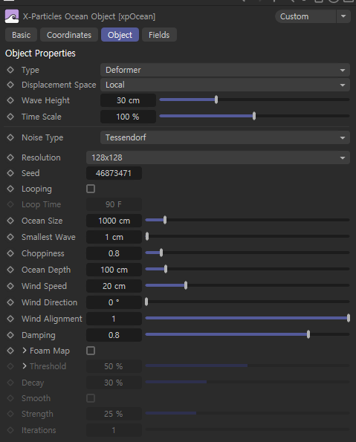Click the Wave Height slider handle
The width and height of the screenshot is (356, 442).
point(216,100)
